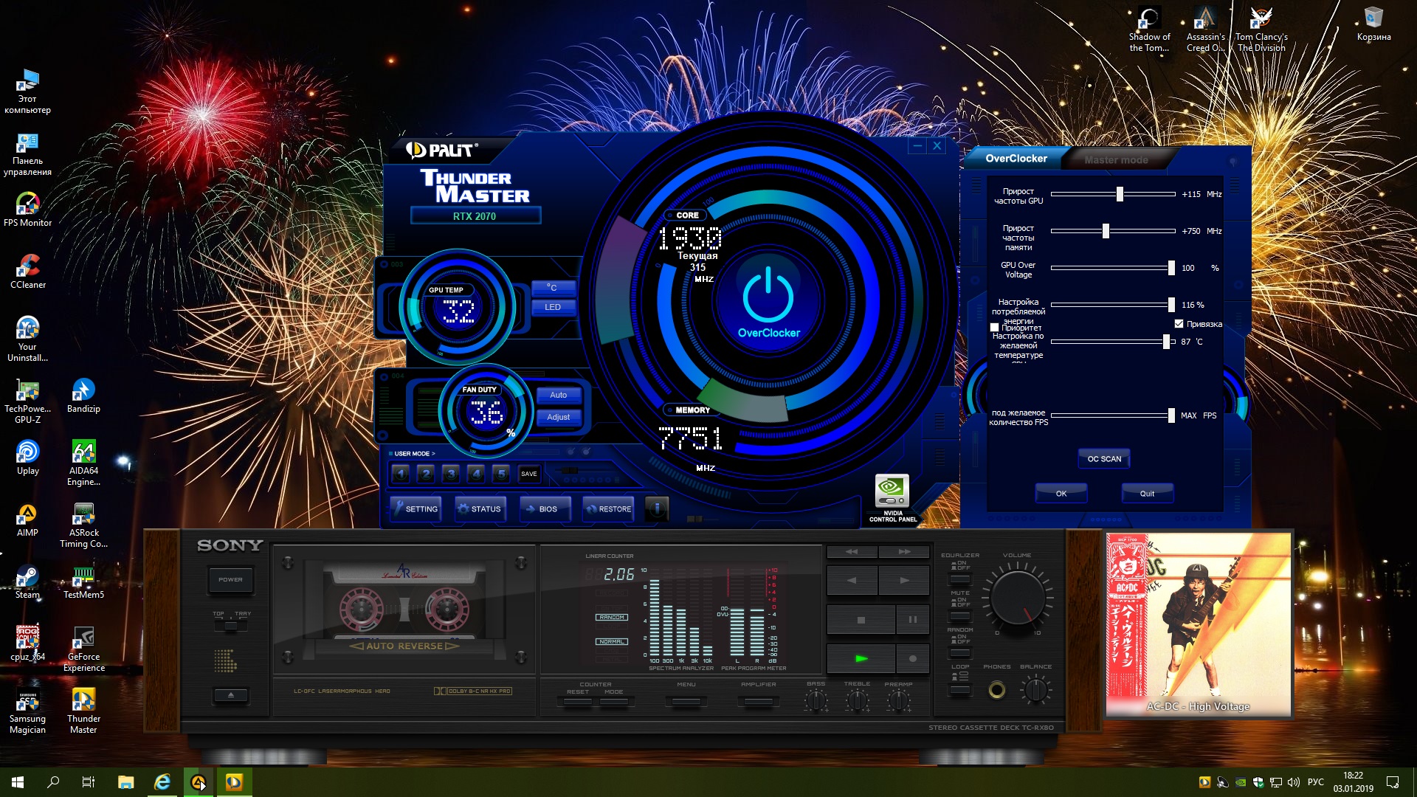Click the OC SCAN button

tap(1103, 459)
